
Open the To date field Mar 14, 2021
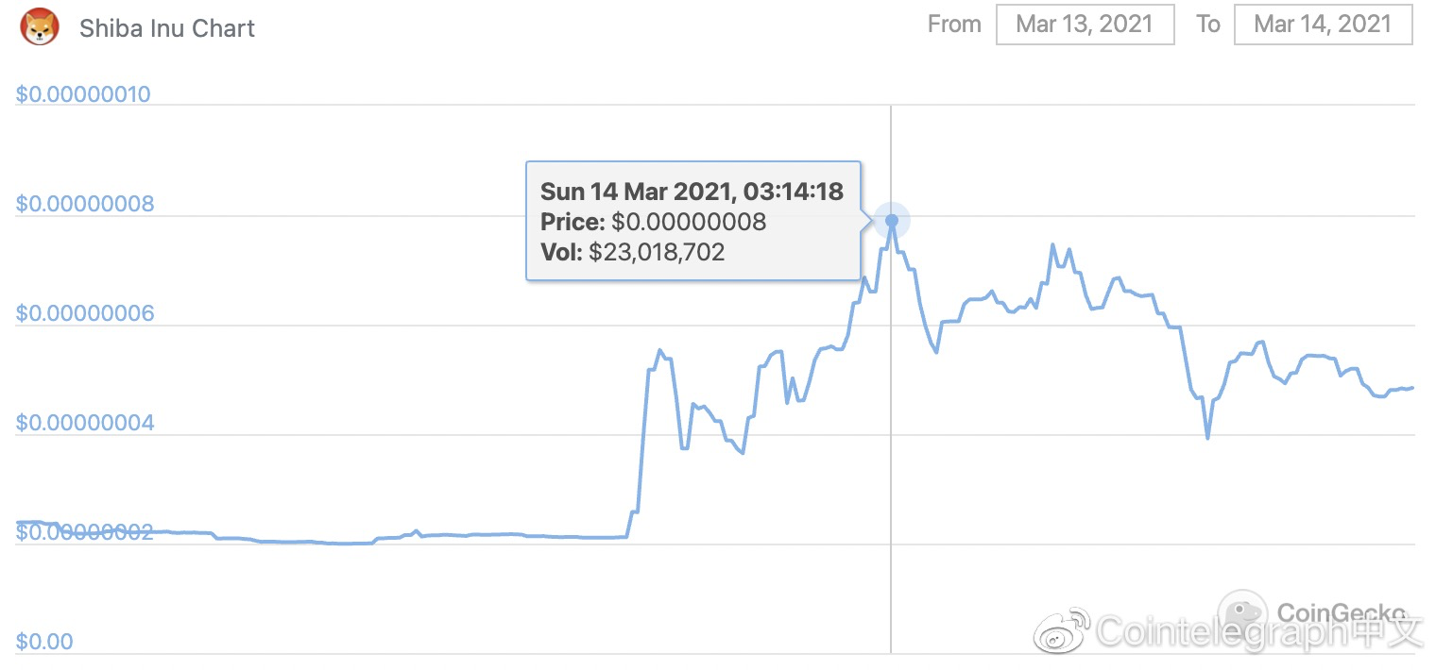(1324, 25)
